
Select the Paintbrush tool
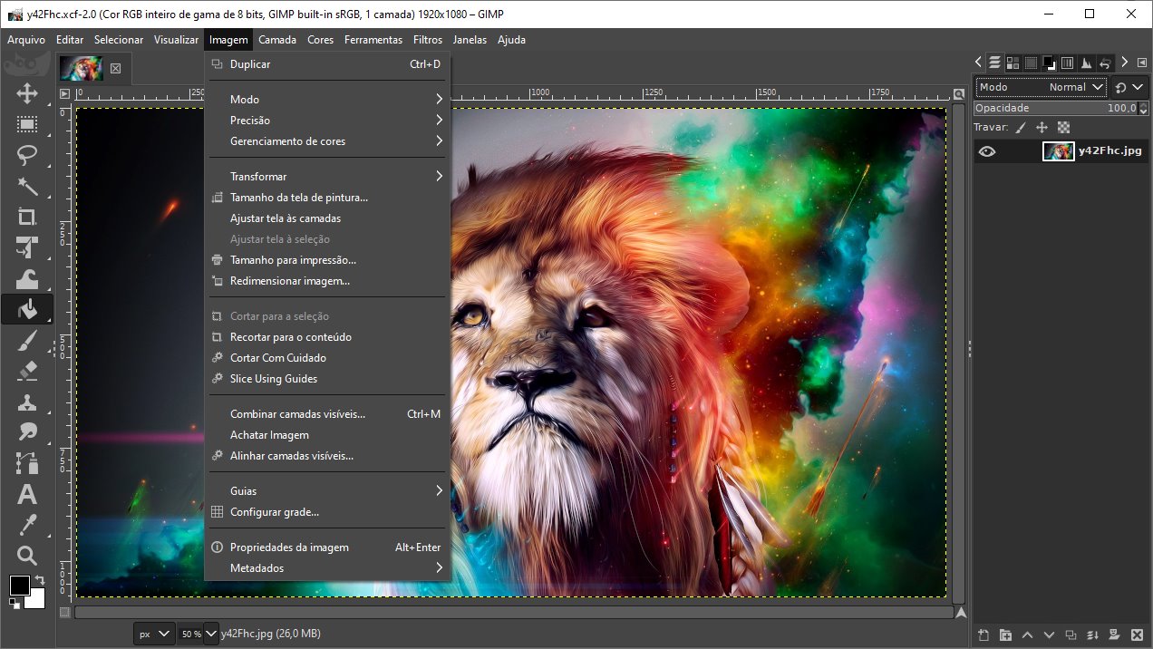27,340
